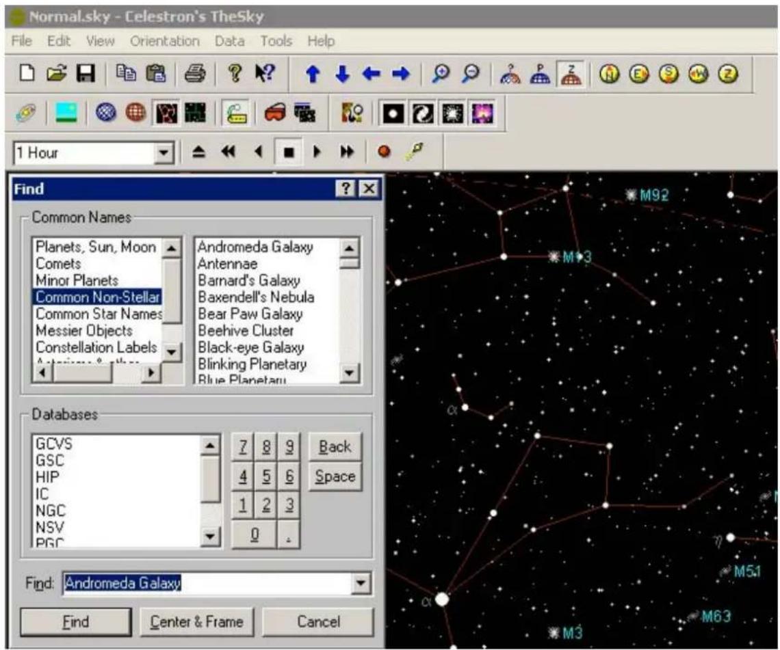
Task: Look at zenith with the Z button
Action: (728, 74)
